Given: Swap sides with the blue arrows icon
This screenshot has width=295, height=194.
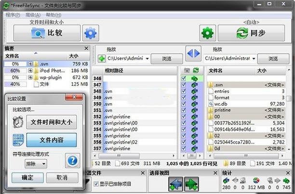Looking at the screenshot, I should point(193,53).
